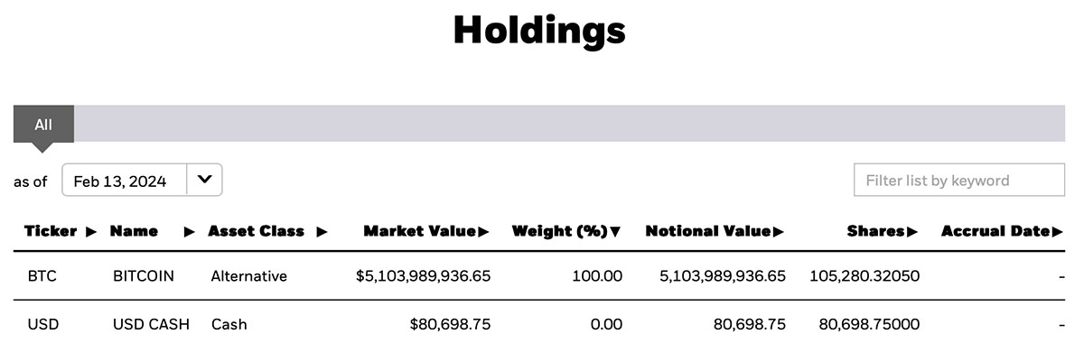
Task: Focus the Filter list by keyword box
Action: click(959, 180)
